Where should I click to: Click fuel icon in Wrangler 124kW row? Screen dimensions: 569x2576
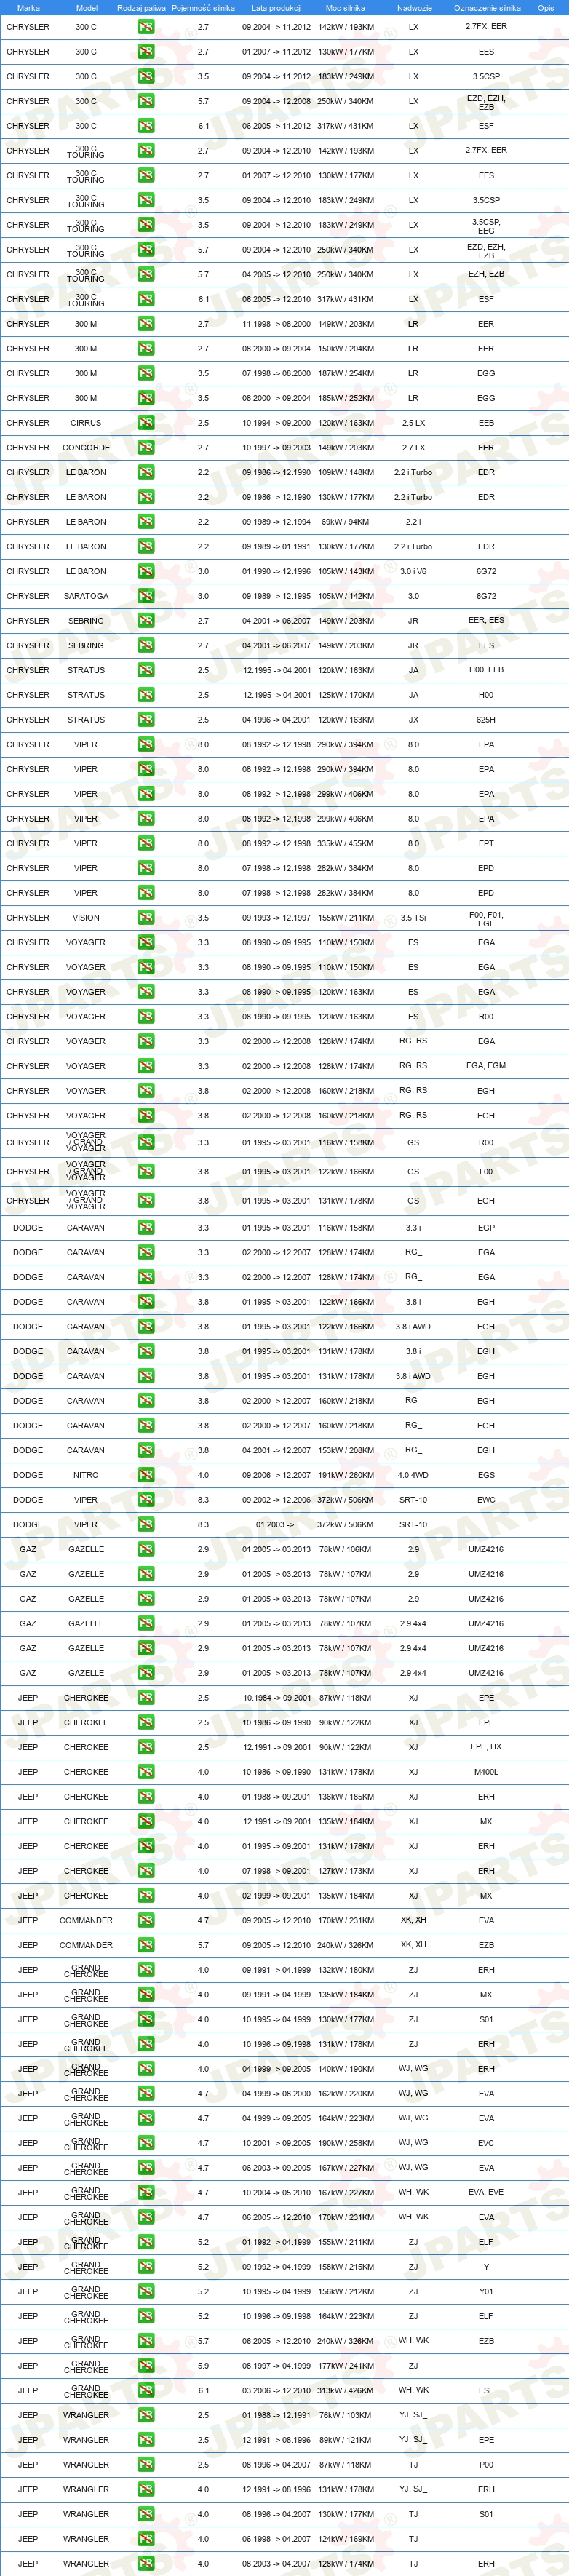(x=146, y=2540)
